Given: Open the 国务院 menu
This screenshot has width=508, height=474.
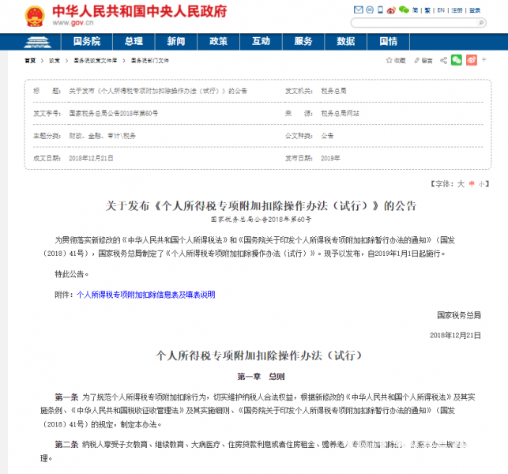Looking at the screenshot, I should click(x=86, y=41).
